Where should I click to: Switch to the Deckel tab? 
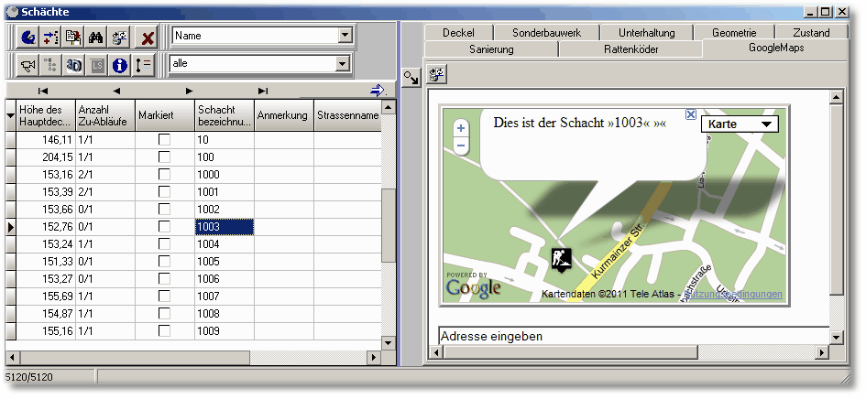458,33
